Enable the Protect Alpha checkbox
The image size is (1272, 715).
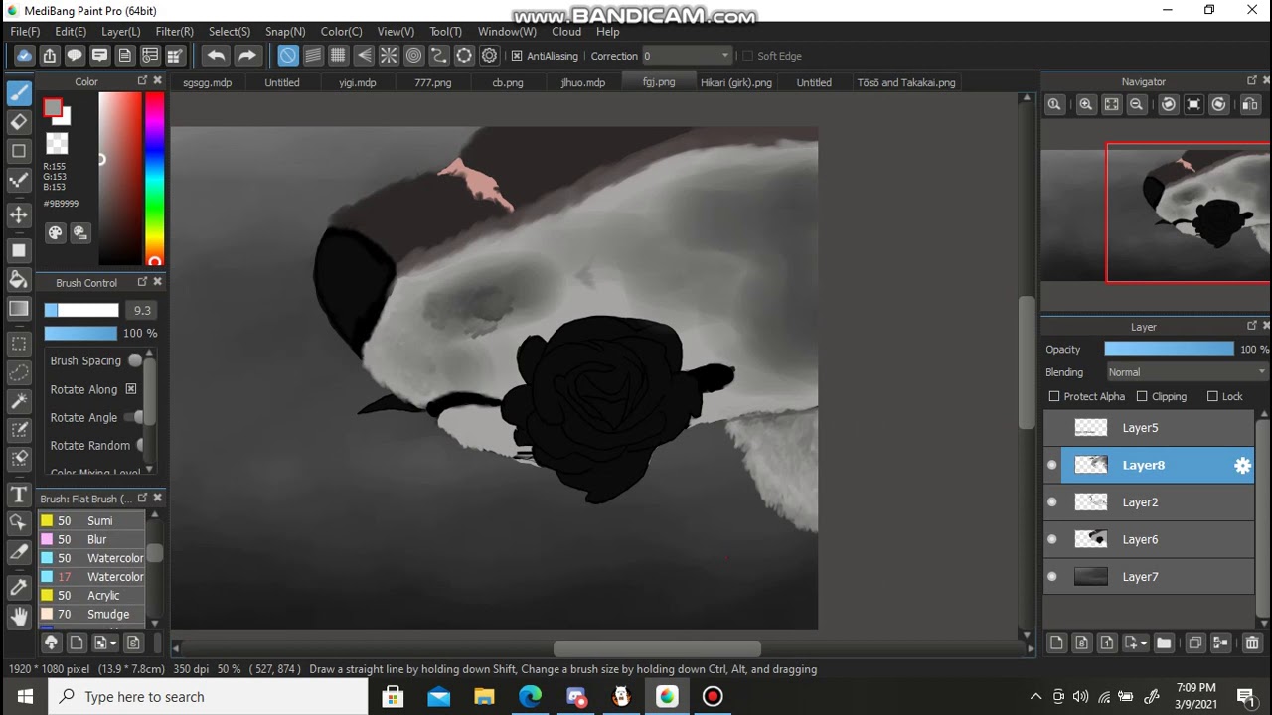click(1054, 396)
